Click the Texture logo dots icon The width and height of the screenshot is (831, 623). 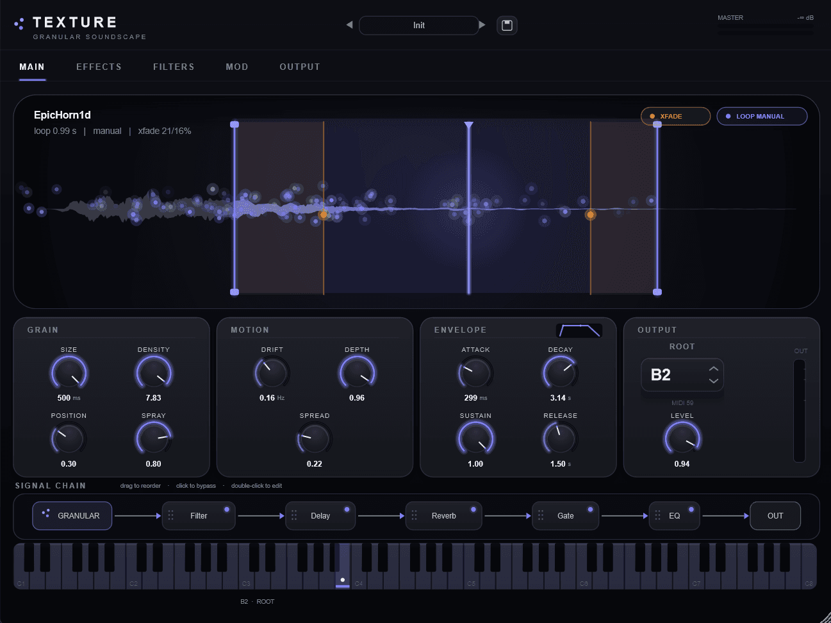tap(19, 24)
